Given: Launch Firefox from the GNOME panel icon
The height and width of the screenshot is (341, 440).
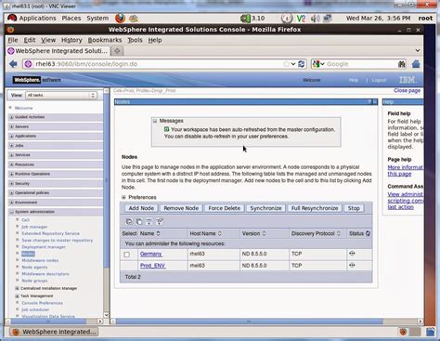Looking at the screenshot, I should (x=120, y=19).
